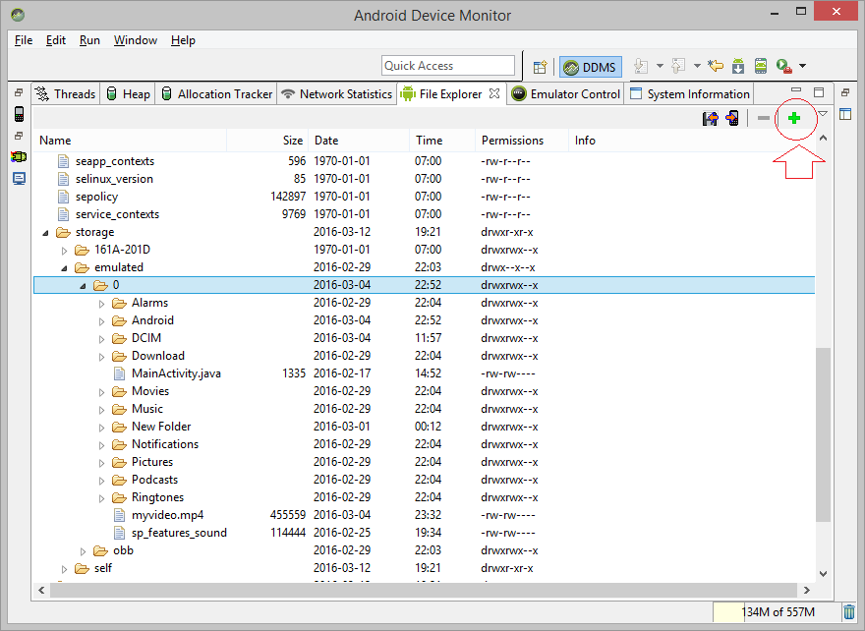Screen dimensions: 865x631
Task: Expand the 161A-201D folder
Action: 65,251
